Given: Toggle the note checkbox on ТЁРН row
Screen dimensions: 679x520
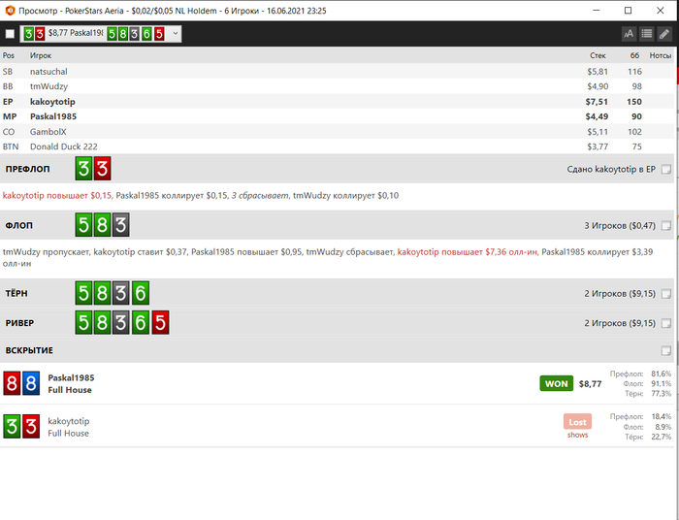Looking at the screenshot, I should tap(666, 294).
